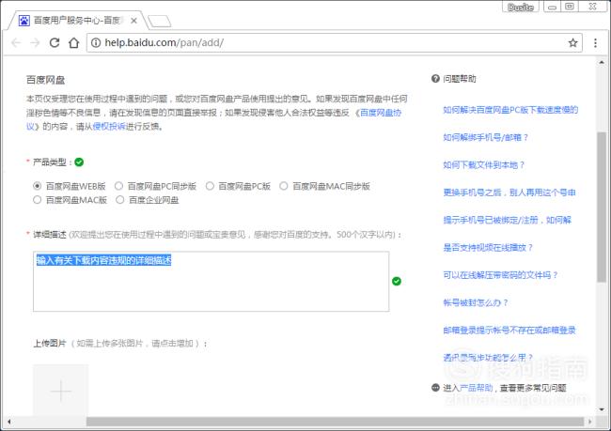Click the vertical scrollbar down arrow

[x=602, y=409]
